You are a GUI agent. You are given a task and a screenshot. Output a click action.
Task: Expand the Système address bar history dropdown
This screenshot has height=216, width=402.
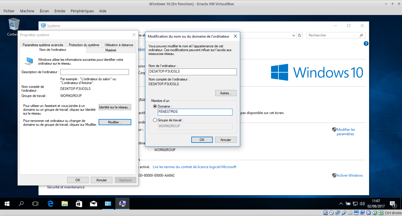pos(294,35)
